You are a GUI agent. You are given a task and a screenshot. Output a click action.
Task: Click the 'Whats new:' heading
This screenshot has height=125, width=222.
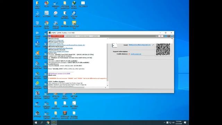(52, 75)
